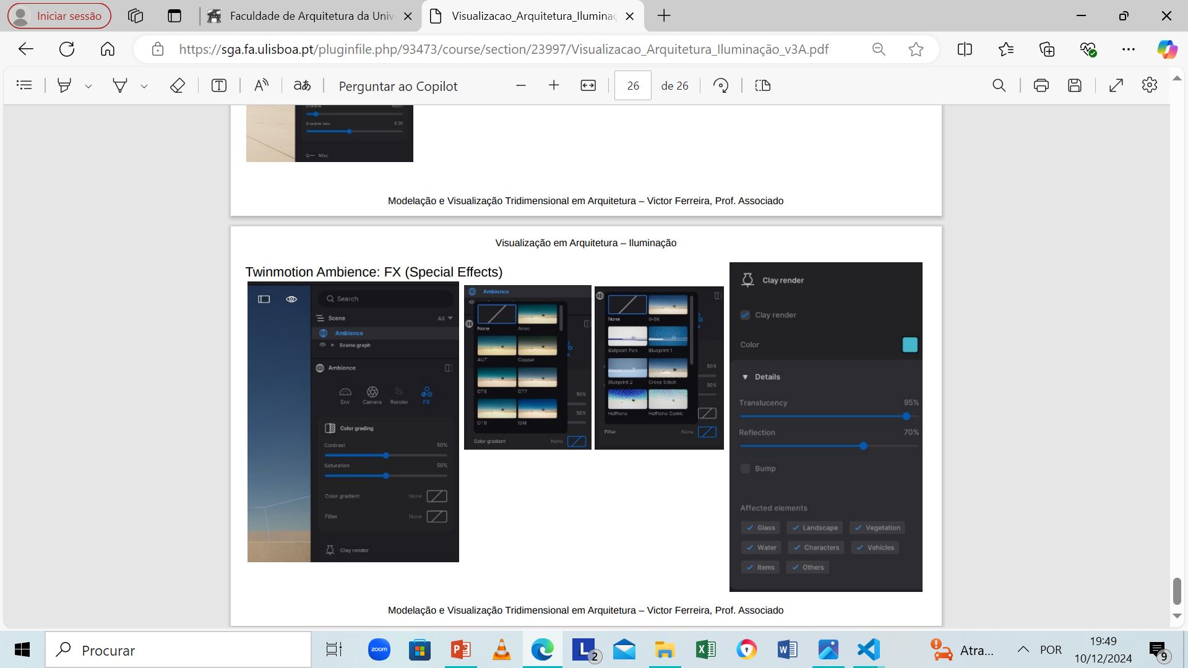Open the notification center
1188x668 pixels.
coord(1159,651)
